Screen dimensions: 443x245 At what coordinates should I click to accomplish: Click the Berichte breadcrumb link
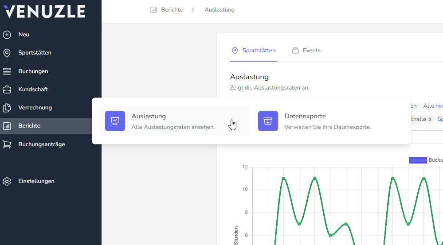172,10
